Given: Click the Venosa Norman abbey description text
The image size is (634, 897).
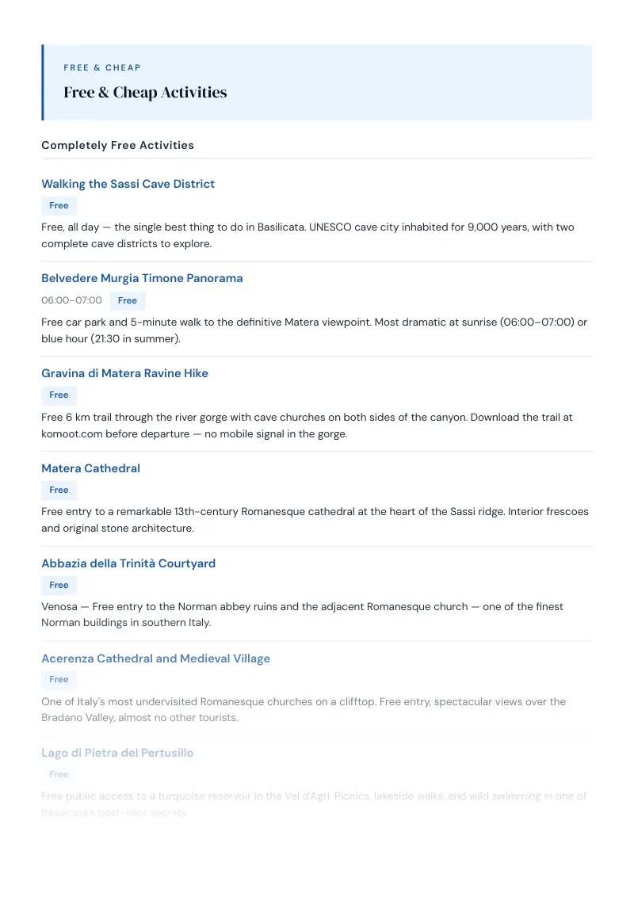Looking at the screenshot, I should 302,614.
